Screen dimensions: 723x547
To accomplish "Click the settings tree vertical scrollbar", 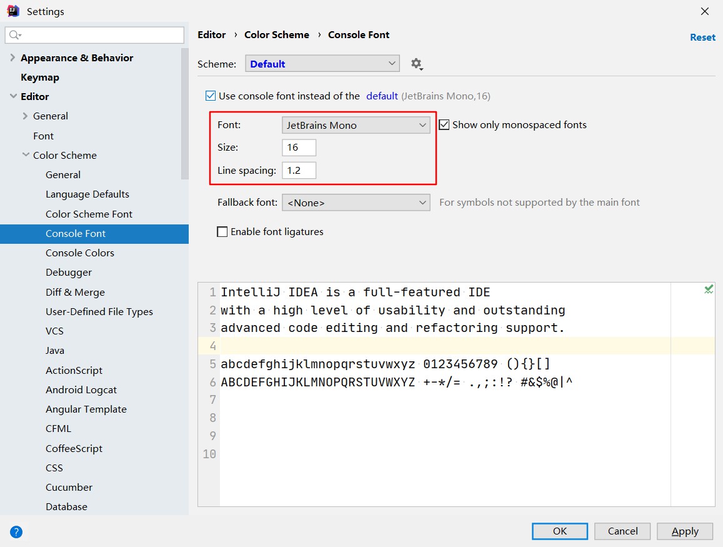I will [184, 113].
